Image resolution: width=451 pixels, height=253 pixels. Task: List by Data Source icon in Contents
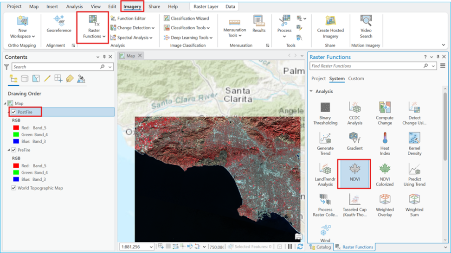point(25,78)
